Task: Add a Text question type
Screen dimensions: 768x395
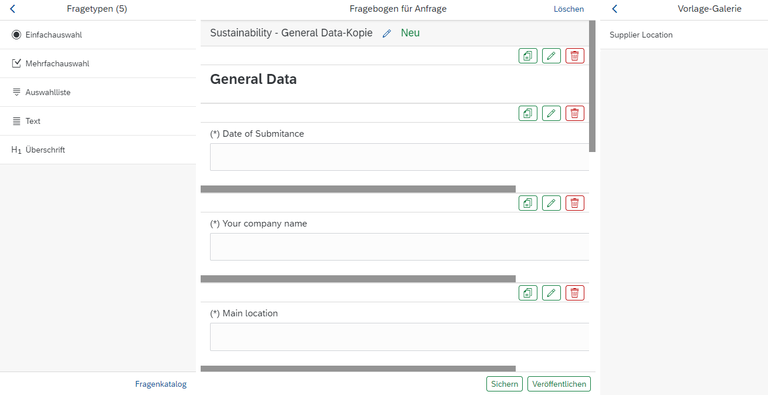Action: click(33, 121)
